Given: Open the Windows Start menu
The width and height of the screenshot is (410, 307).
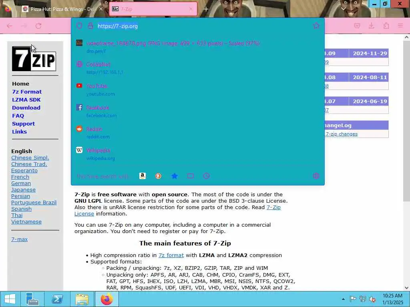Looking at the screenshot, I should pos(10,299).
